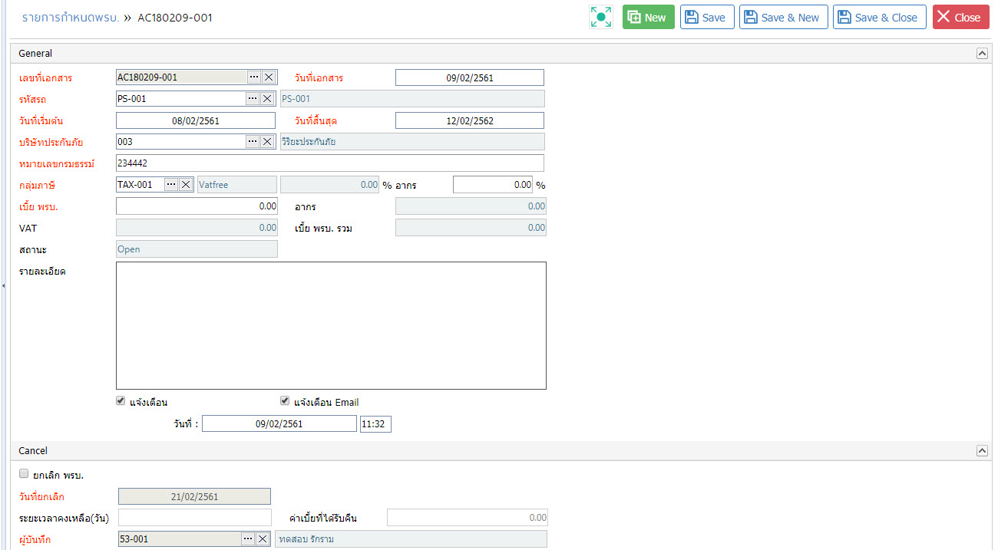Collapse the Cancel section
The height and width of the screenshot is (550, 998).
(981, 451)
